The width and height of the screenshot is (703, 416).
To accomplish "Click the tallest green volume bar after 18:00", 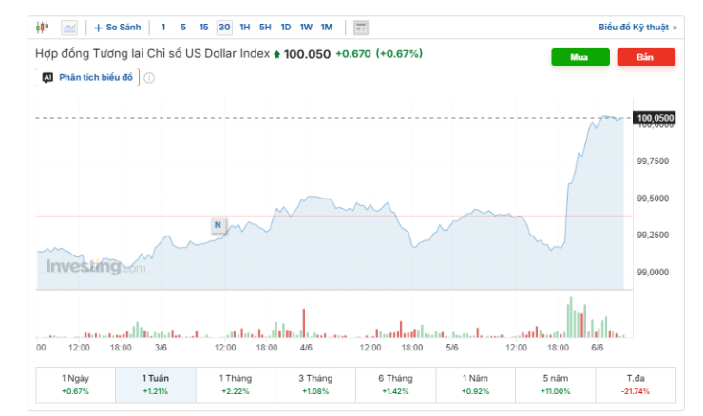I will click(571, 317).
